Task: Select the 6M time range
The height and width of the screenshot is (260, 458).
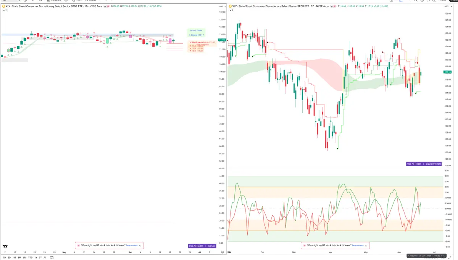Action: (x=24, y=258)
